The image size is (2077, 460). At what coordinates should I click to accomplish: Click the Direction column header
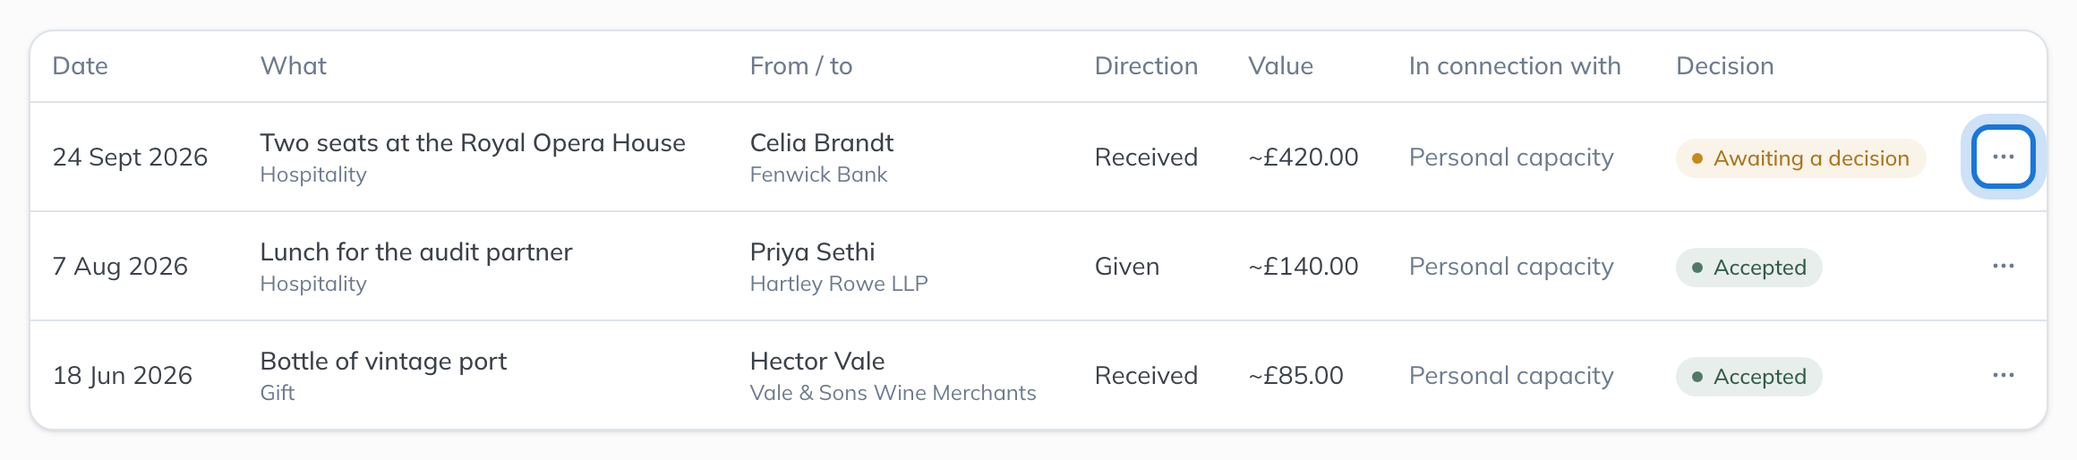1146,66
